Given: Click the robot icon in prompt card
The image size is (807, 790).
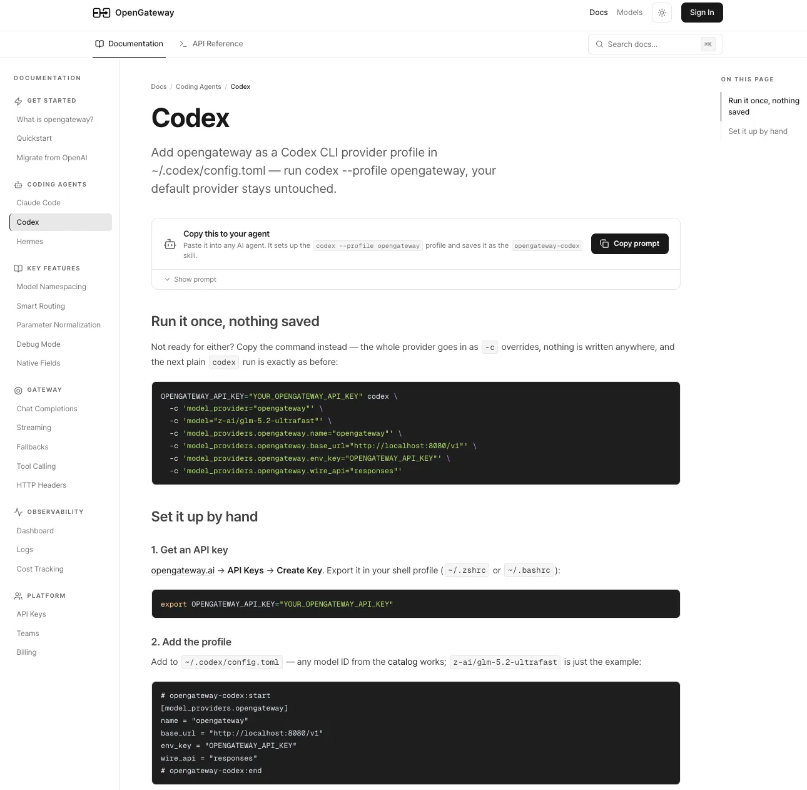Looking at the screenshot, I should (170, 244).
